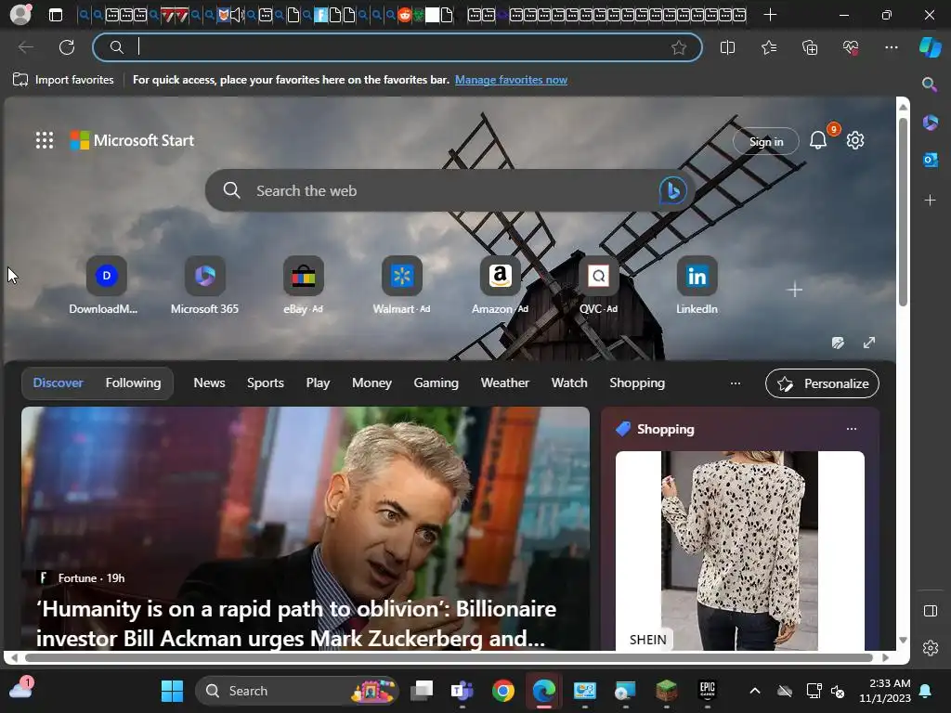This screenshot has height=713, width=951.
Task: Click the taskbar Search box
Action: click(x=297, y=691)
